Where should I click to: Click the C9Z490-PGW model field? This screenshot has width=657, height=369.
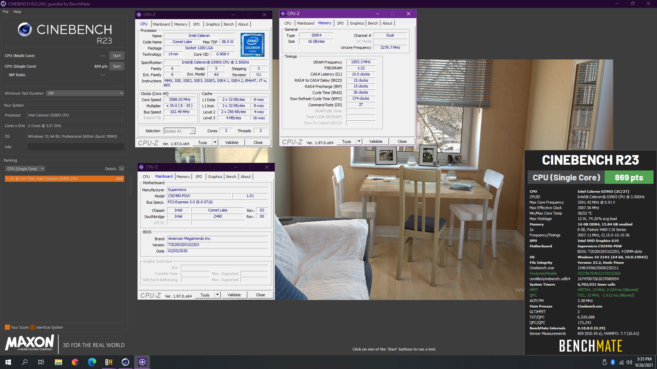pos(199,196)
